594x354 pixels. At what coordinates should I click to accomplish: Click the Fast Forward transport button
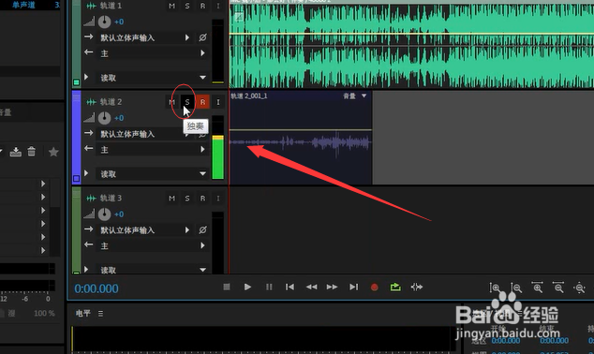pyautogui.click(x=333, y=287)
